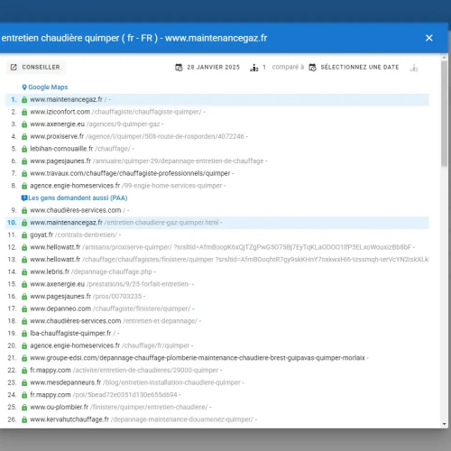This screenshot has width=451, height=451.
Task: Open the CONSEILLER button
Action: [x=35, y=67]
